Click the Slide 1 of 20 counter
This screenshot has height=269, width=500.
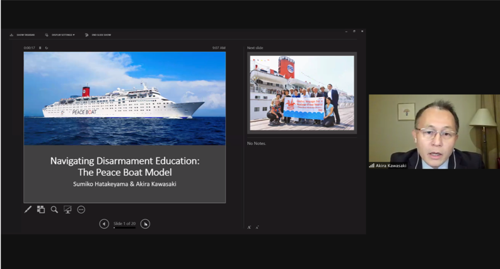pyautogui.click(x=124, y=223)
